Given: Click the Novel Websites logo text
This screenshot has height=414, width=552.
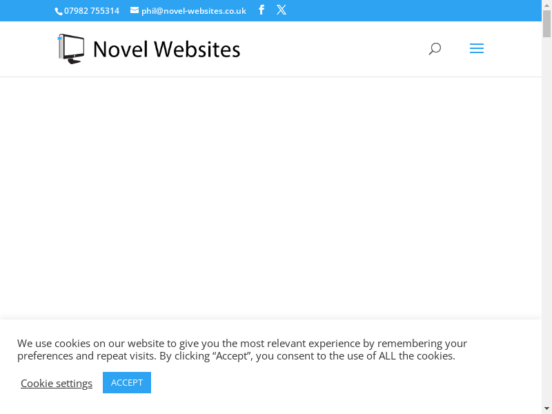Looking at the screenshot, I should (166, 49).
